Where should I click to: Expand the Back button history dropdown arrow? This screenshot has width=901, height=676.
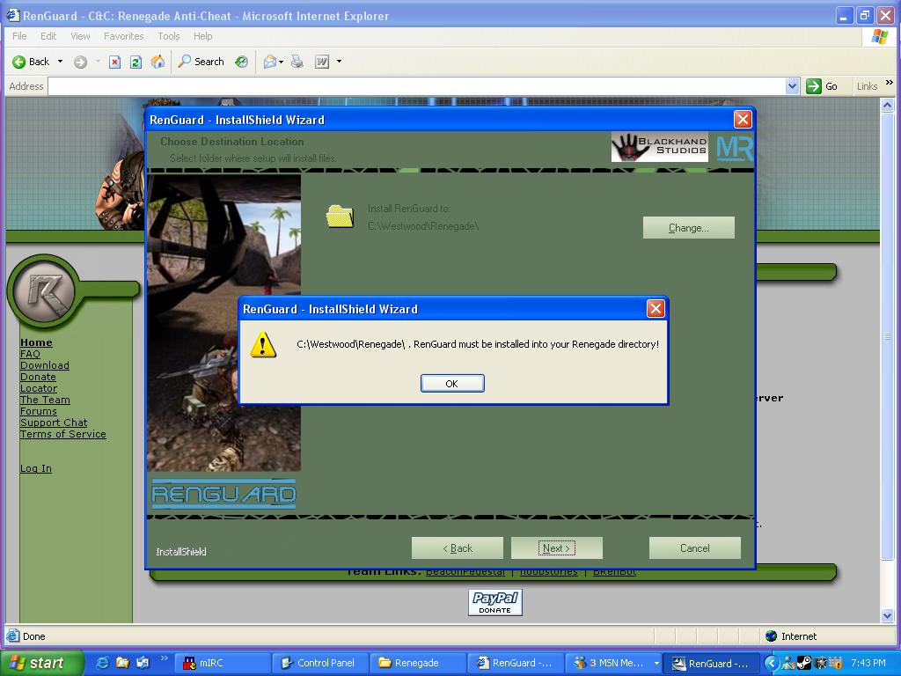click(x=60, y=62)
